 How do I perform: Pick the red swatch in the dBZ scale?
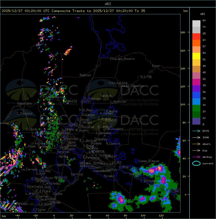point(196,37)
